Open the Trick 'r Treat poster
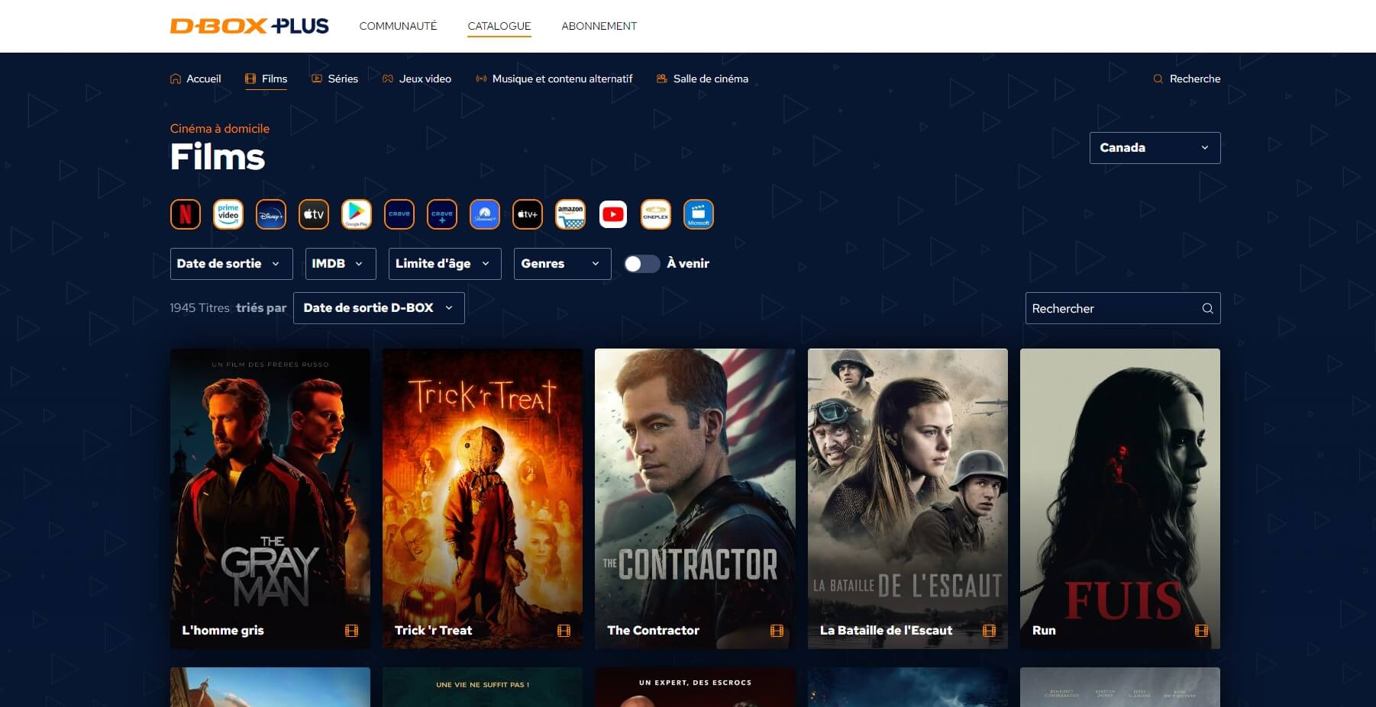Screen dimensions: 1376x707 point(483,499)
